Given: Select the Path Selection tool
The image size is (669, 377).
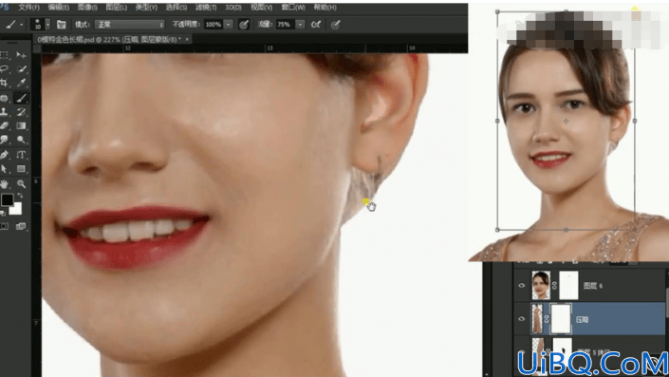Looking at the screenshot, I should click(5, 169).
